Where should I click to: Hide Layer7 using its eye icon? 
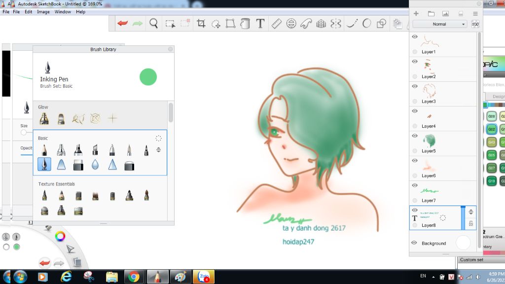pyautogui.click(x=415, y=185)
